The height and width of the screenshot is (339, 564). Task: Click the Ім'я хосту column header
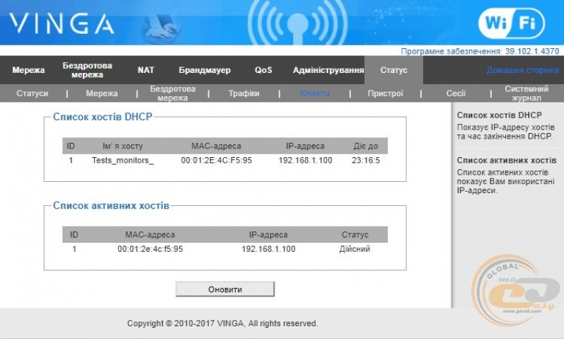[122, 146]
